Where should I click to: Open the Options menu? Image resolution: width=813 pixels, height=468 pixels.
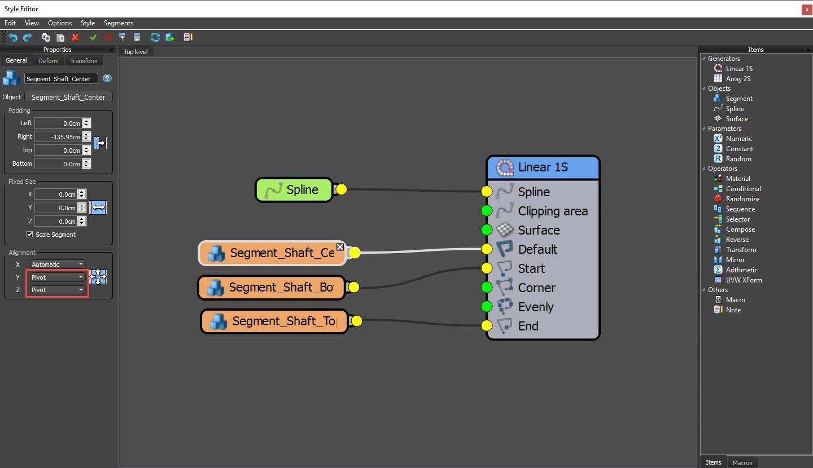tap(59, 23)
